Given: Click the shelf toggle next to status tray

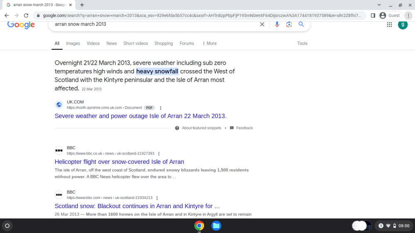Looking at the screenshot, I should (362, 226).
